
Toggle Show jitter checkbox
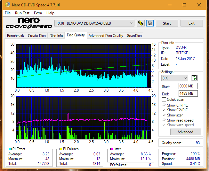tap(164, 115)
